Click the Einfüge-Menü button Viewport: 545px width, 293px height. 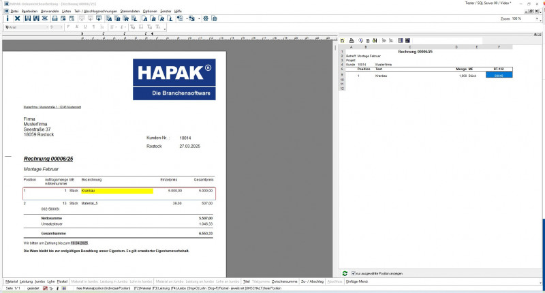click(x=357, y=281)
